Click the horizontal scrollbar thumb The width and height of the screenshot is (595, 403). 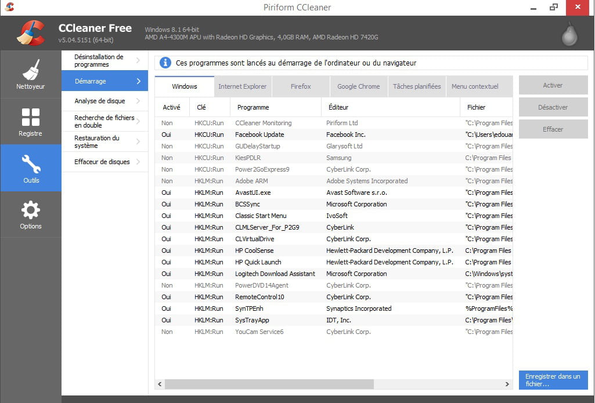point(269,384)
